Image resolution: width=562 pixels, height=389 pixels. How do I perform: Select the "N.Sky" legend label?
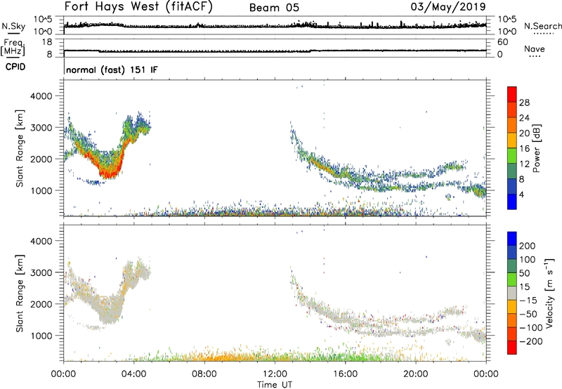coord(13,26)
